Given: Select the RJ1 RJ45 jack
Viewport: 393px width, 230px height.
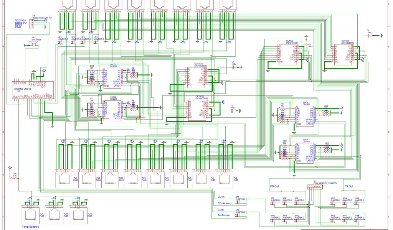Looking at the screenshot, I should [63, 179].
